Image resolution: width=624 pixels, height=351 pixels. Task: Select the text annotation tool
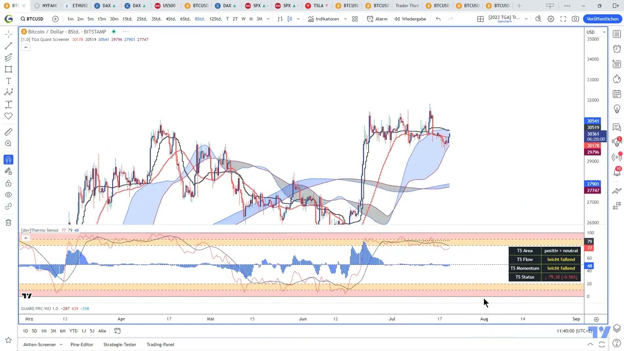tap(8, 81)
